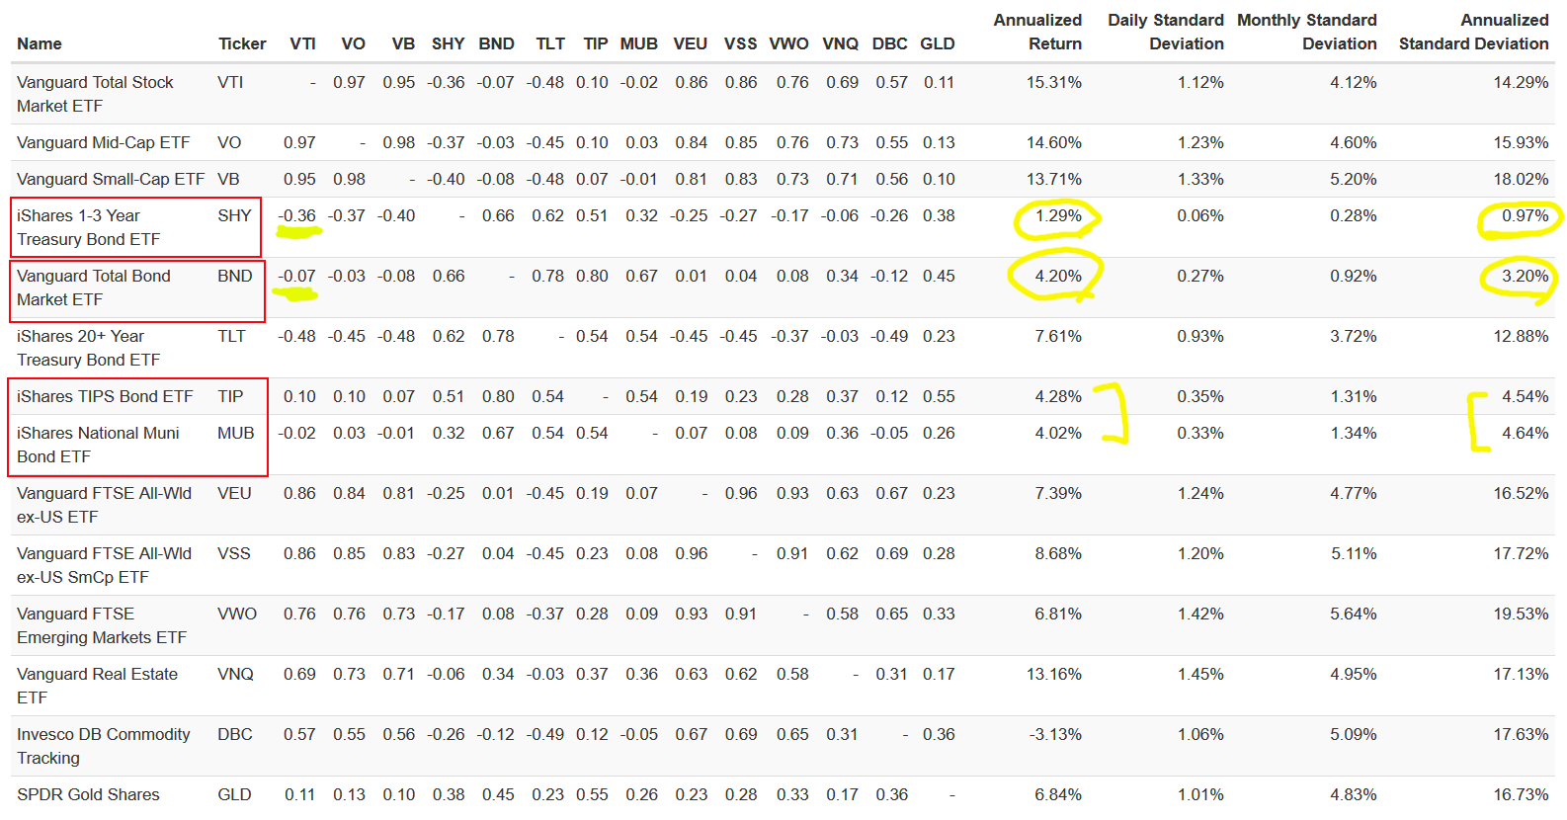Click VEU annualized return 7.39%
This screenshot has width=1567, height=820.
coord(1058,493)
